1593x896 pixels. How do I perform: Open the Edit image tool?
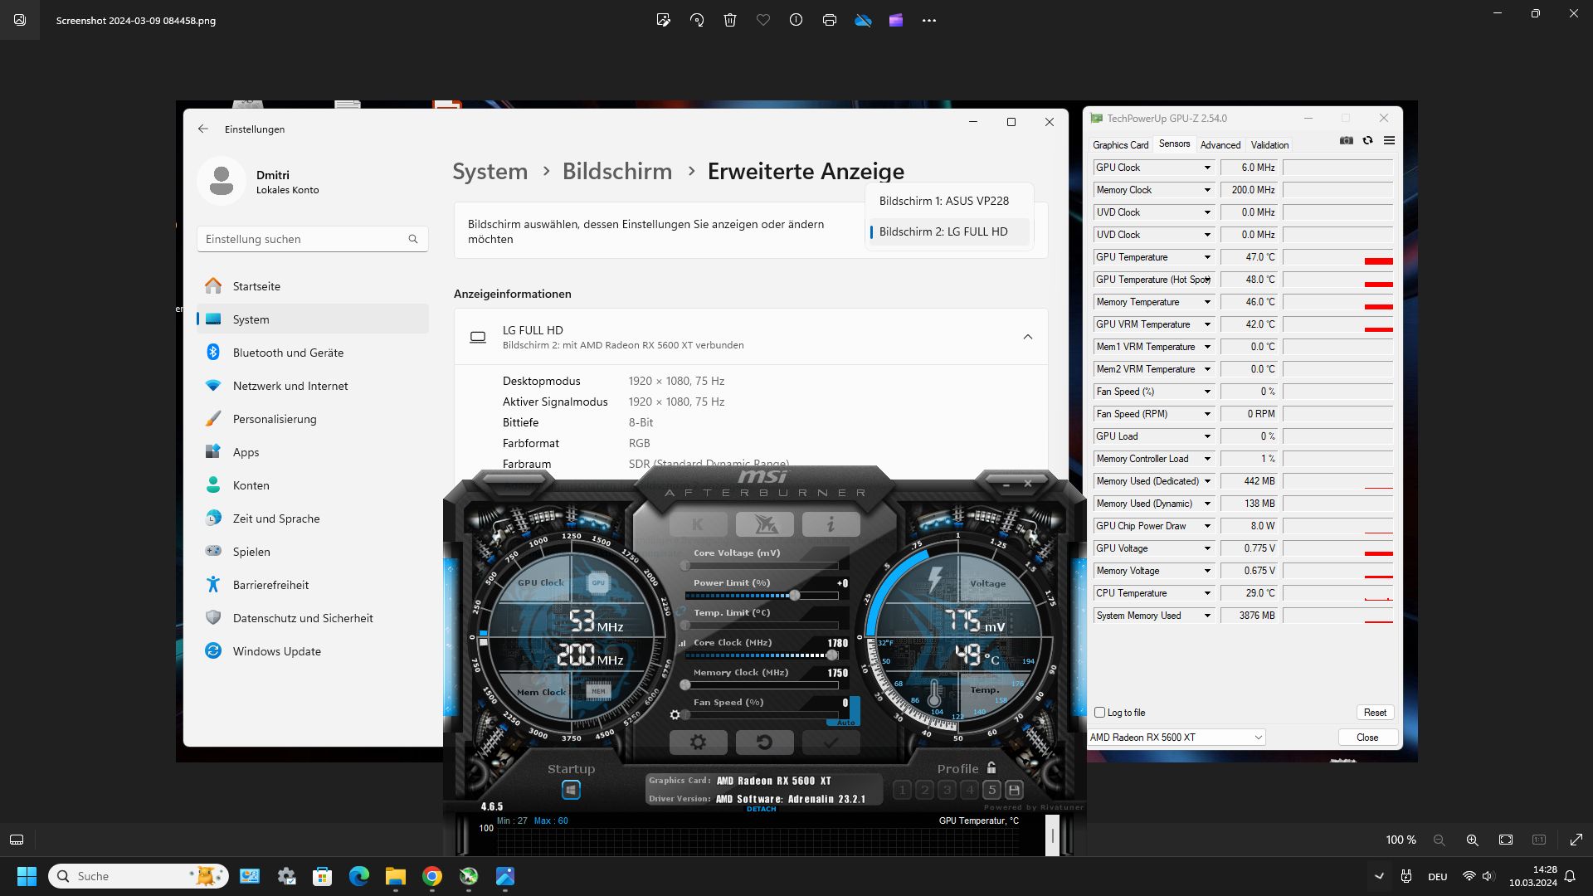(x=663, y=20)
